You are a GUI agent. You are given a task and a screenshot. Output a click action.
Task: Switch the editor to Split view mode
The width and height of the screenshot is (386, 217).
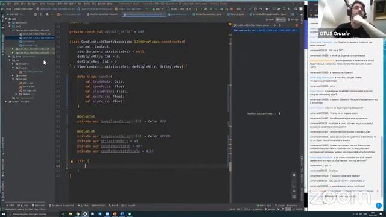coord(280,20)
